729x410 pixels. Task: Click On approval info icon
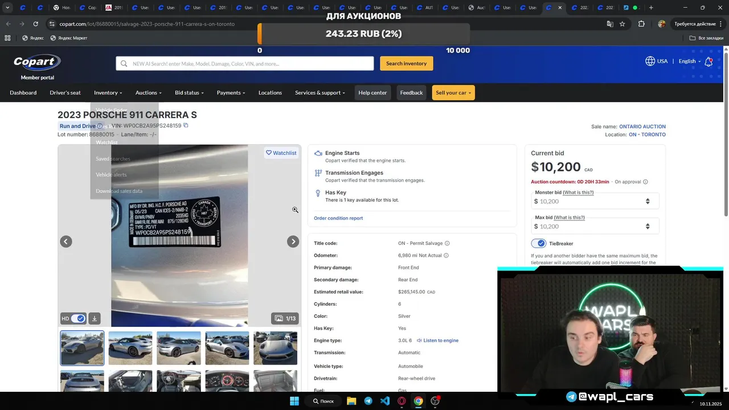pyautogui.click(x=645, y=182)
